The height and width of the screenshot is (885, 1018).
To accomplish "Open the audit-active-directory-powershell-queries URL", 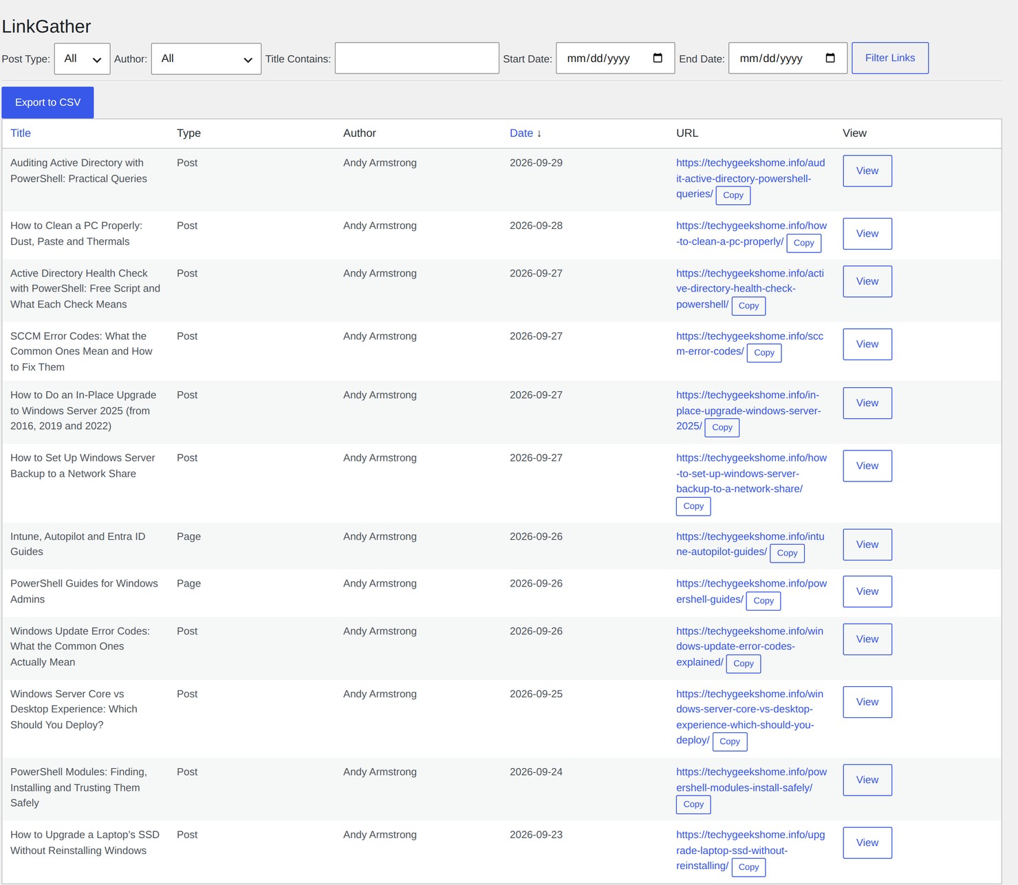I will coord(750,178).
